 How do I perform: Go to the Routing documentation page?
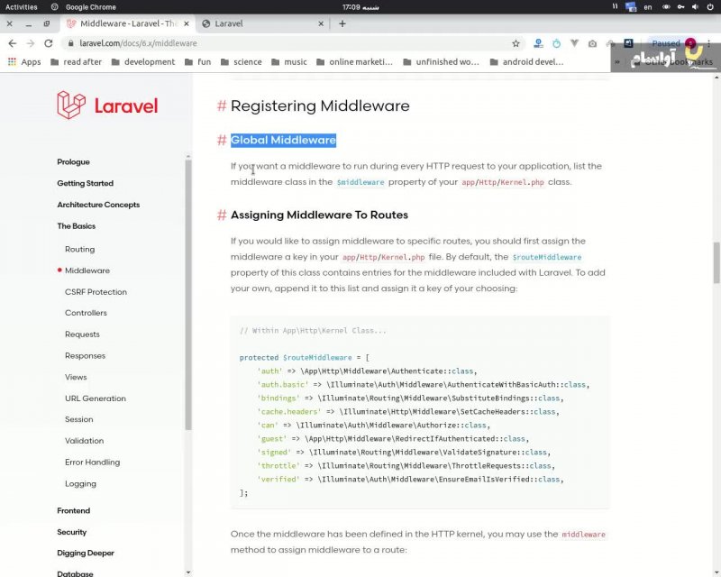tap(79, 249)
